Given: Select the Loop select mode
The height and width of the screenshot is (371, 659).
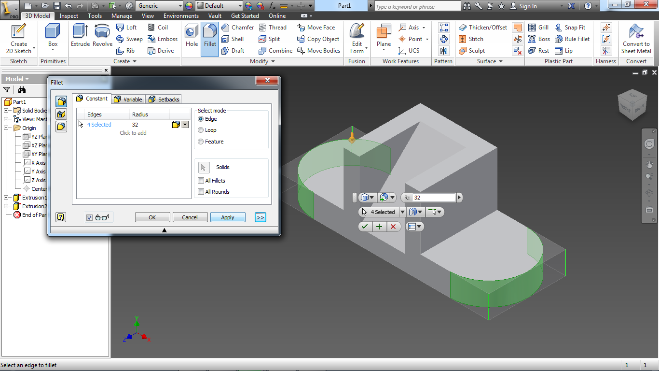Looking at the screenshot, I should (200, 130).
